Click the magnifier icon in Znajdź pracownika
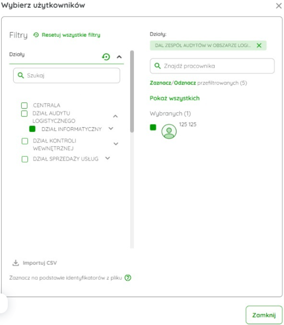284x325 pixels. (x=157, y=66)
